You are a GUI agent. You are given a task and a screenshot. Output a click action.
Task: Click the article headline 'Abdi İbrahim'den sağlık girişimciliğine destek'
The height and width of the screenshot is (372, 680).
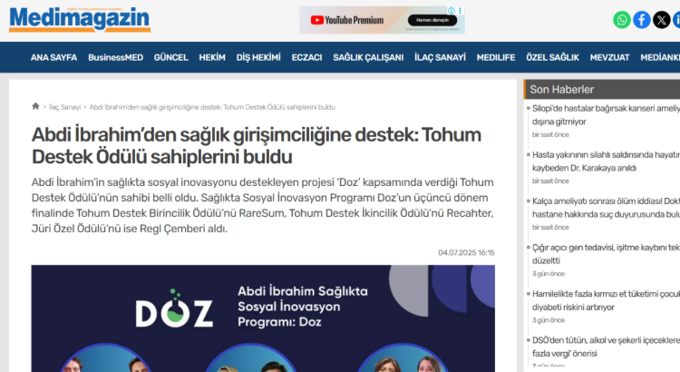pyautogui.click(x=257, y=146)
